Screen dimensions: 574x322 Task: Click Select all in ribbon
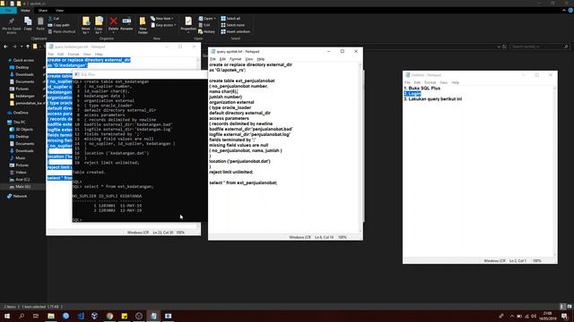point(230,18)
